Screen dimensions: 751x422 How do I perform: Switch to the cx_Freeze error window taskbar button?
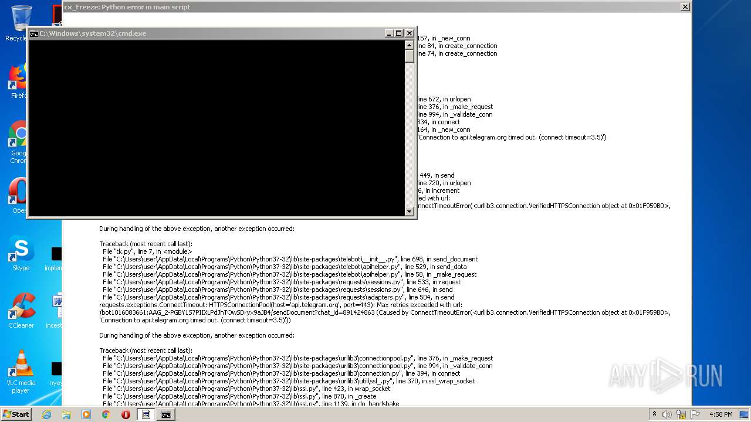[146, 414]
